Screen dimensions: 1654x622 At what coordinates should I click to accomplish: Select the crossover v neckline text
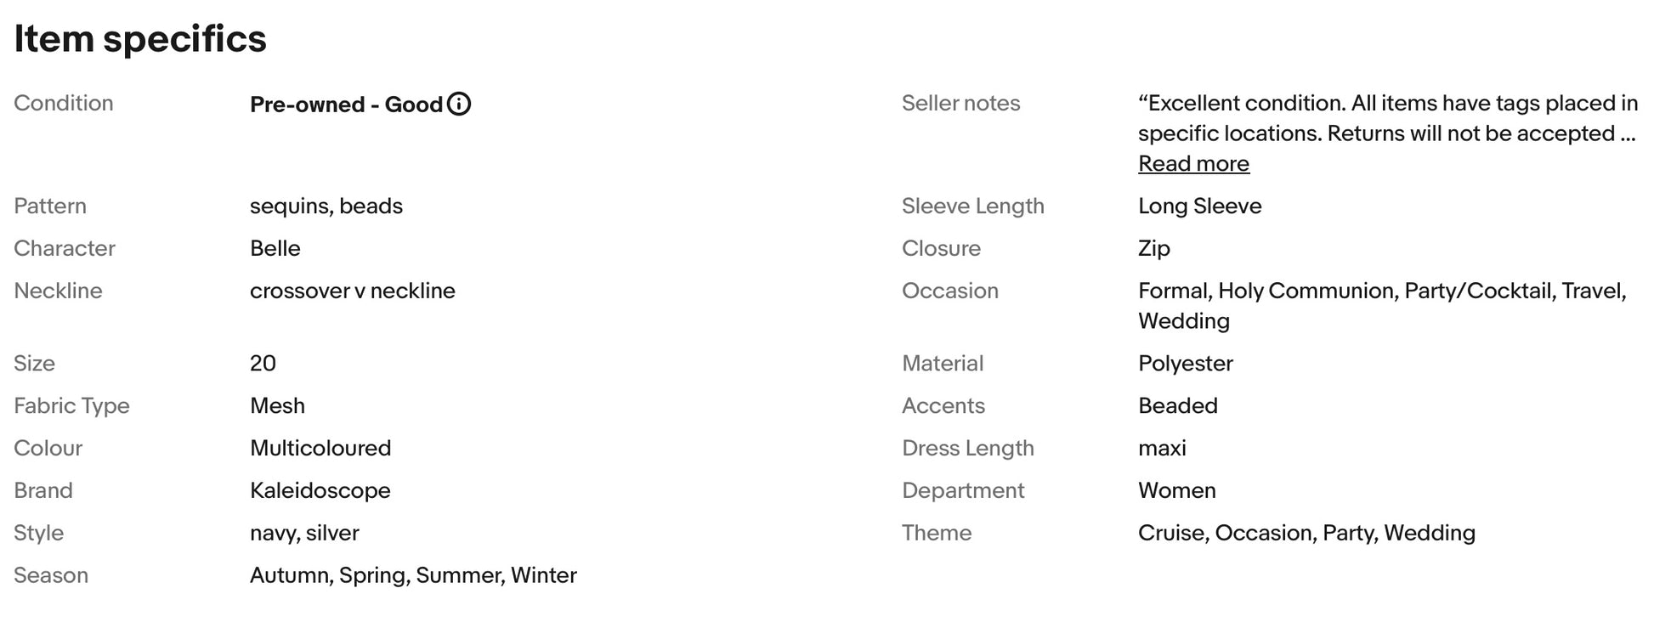352,291
